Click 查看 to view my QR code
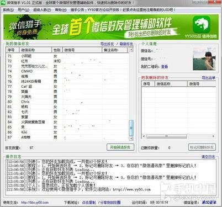222x207 pixels. coord(165,67)
